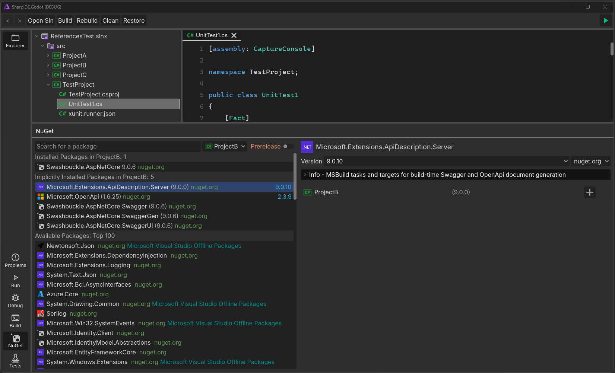Navigate back with the left arrow
Viewport: 615px width, 373px height.
pos(8,21)
